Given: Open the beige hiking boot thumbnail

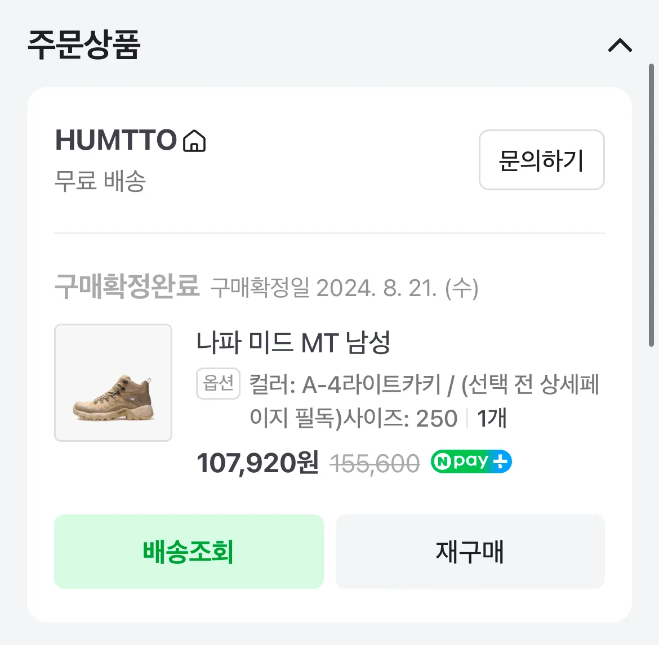Looking at the screenshot, I should pyautogui.click(x=113, y=383).
